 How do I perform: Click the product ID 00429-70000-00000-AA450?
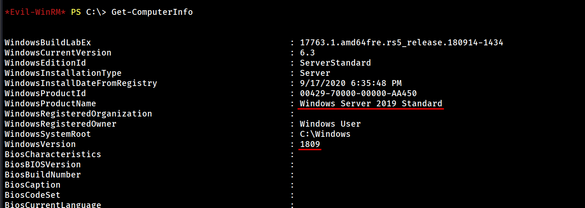[358, 94]
